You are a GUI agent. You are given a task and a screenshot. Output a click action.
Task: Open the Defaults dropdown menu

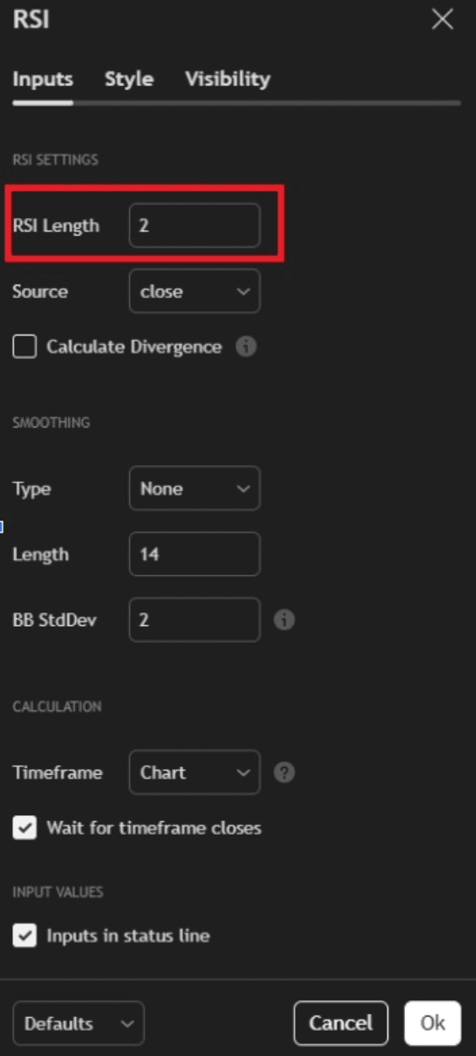click(x=78, y=1023)
